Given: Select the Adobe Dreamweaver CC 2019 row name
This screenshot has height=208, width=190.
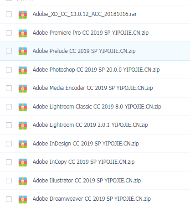Looking at the screenshot, I should pyautogui.click(x=92, y=199).
